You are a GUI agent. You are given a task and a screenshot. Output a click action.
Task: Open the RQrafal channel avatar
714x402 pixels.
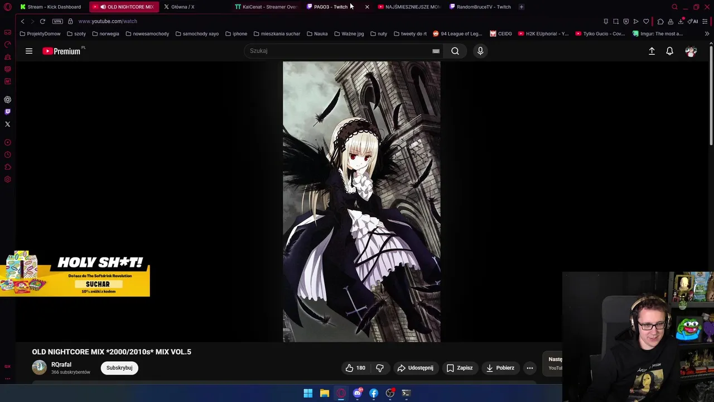pyautogui.click(x=39, y=367)
